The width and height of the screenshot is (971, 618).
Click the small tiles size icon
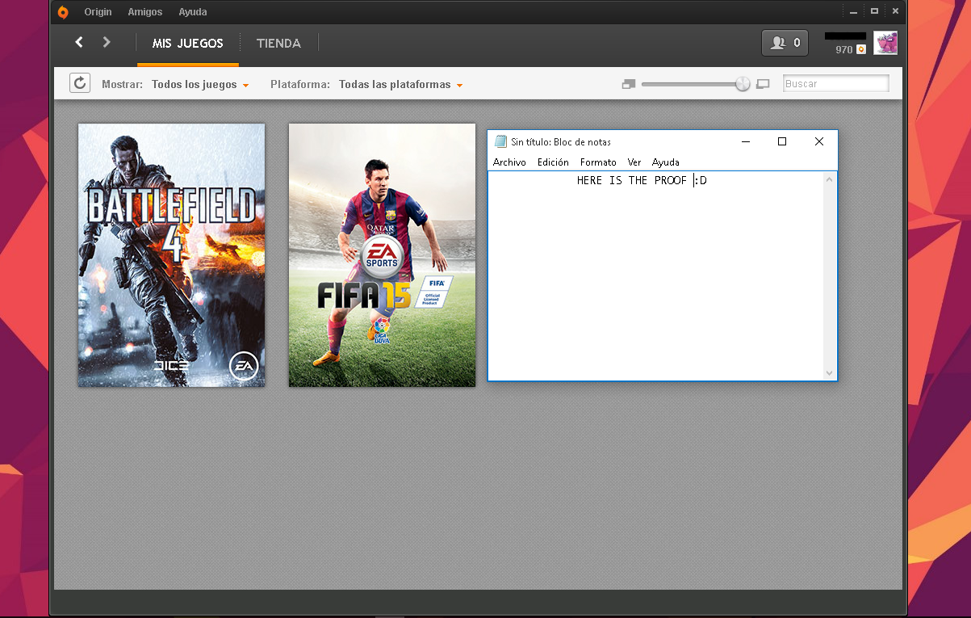[x=629, y=84]
